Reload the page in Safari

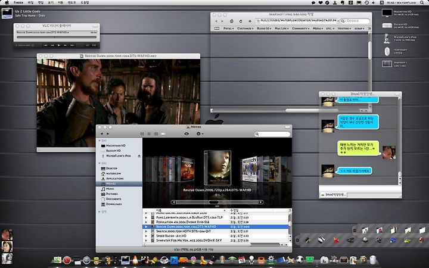[241, 21]
